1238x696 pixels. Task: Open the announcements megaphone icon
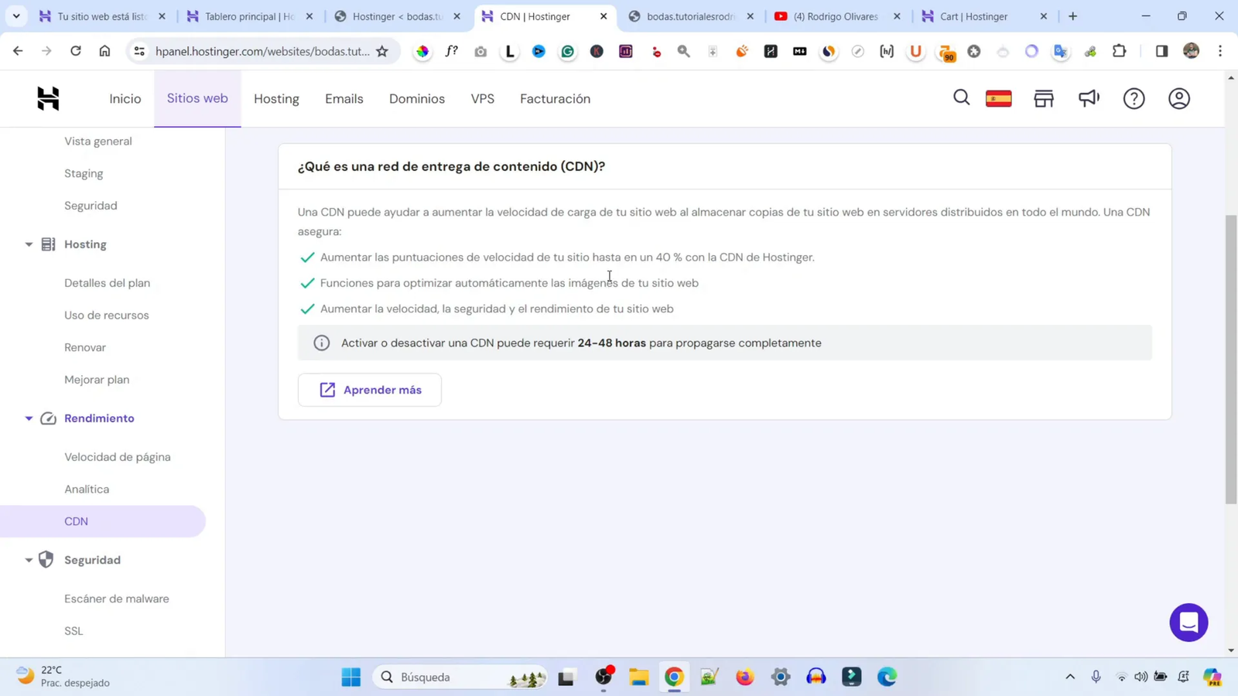tap(1089, 98)
